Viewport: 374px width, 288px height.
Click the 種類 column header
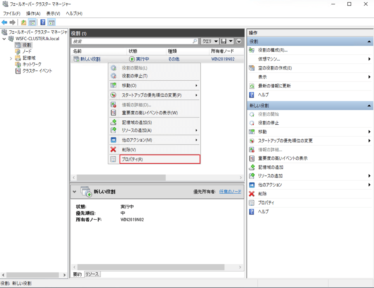[x=188, y=51]
